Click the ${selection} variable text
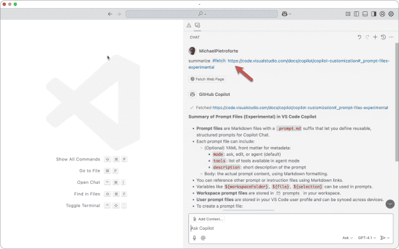 [x=308, y=187]
